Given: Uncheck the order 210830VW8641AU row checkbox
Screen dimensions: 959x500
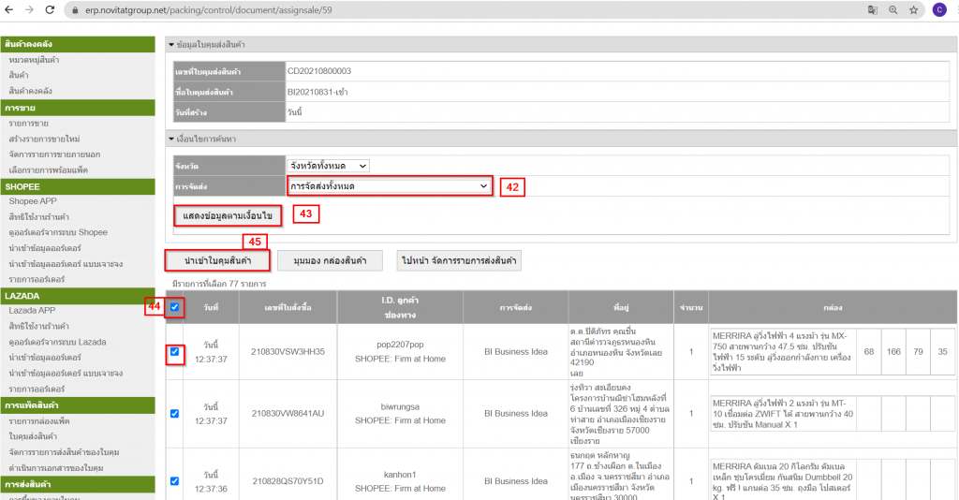Looking at the screenshot, I should tap(176, 413).
